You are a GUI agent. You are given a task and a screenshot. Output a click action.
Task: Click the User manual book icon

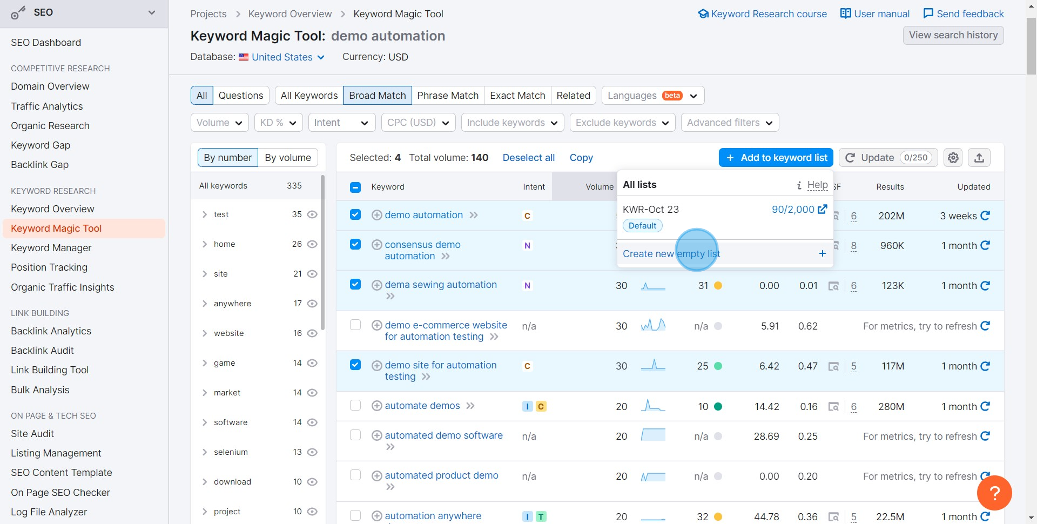845,14
